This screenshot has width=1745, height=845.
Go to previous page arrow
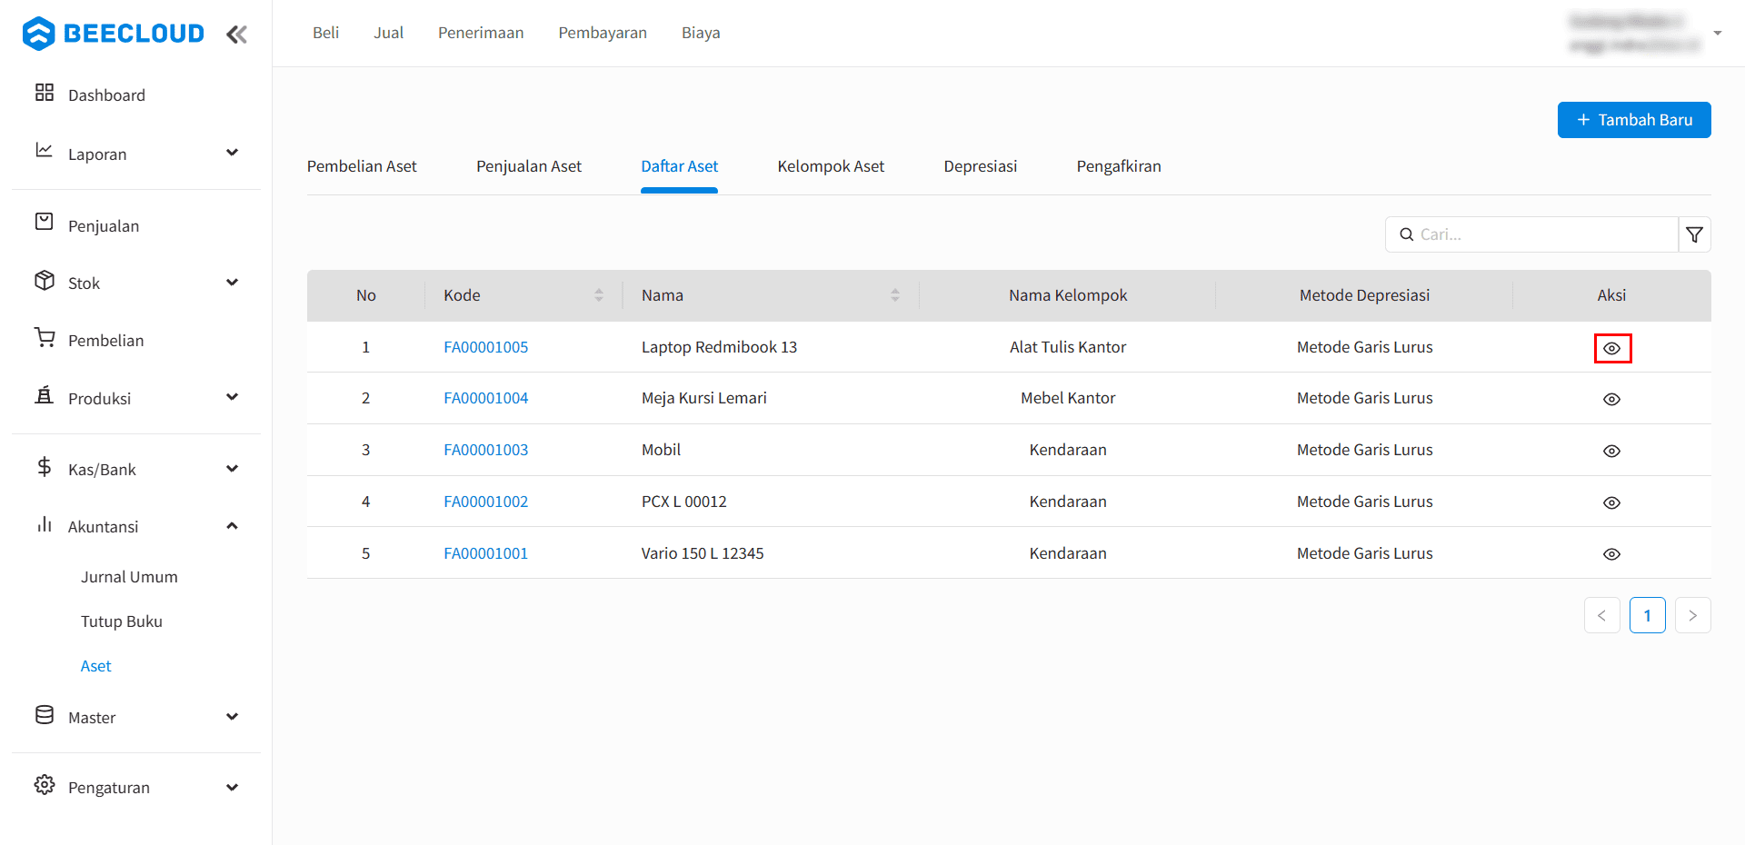(1602, 615)
